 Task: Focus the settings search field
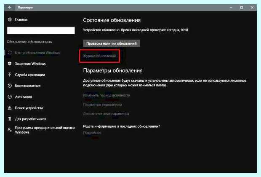pos(41,30)
